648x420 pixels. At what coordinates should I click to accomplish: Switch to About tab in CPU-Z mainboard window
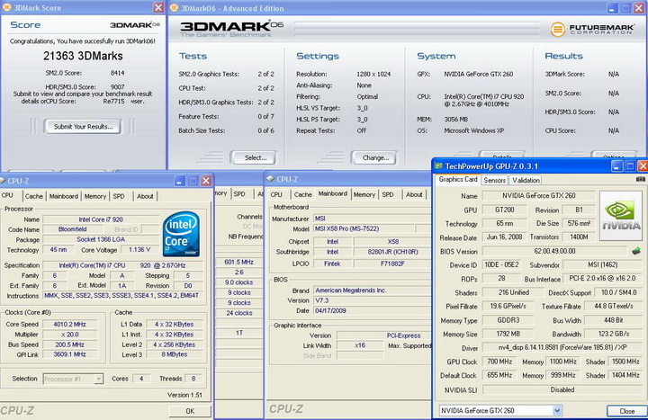pyautogui.click(x=414, y=194)
